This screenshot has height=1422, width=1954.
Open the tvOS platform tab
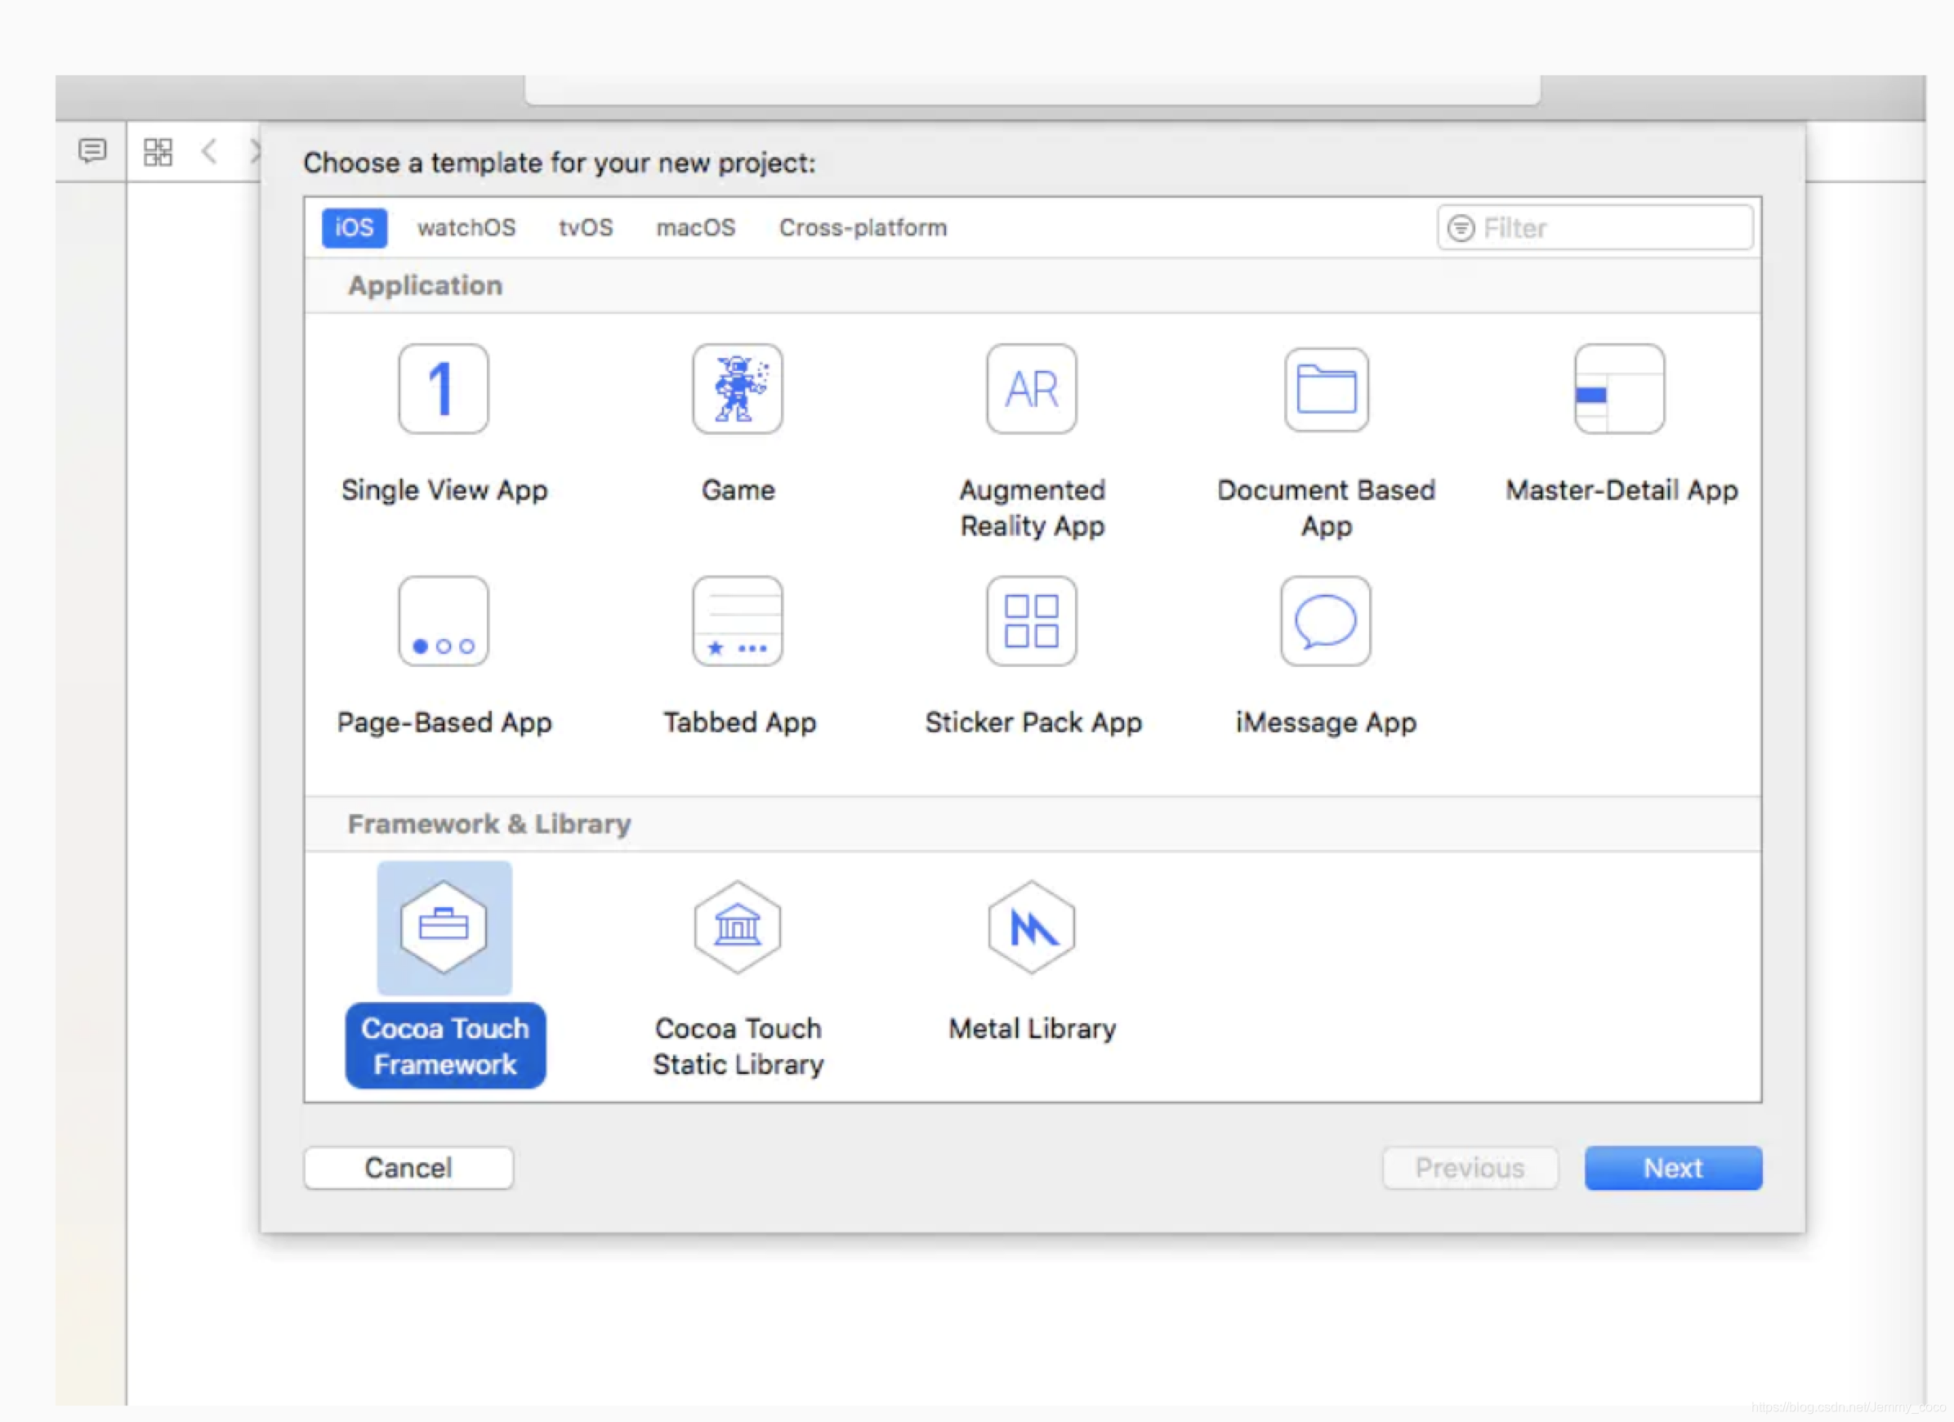[586, 227]
